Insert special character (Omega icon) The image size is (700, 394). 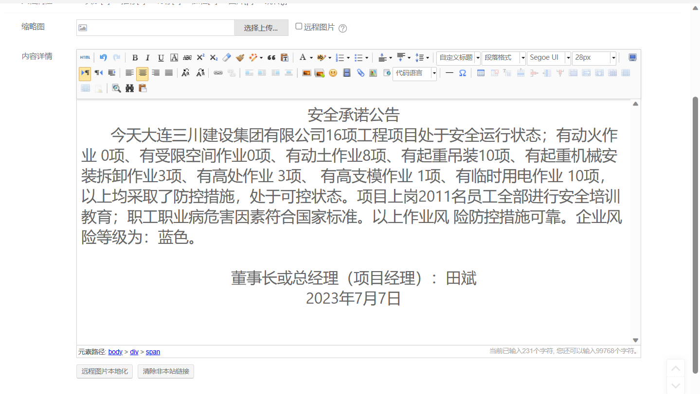(x=463, y=73)
